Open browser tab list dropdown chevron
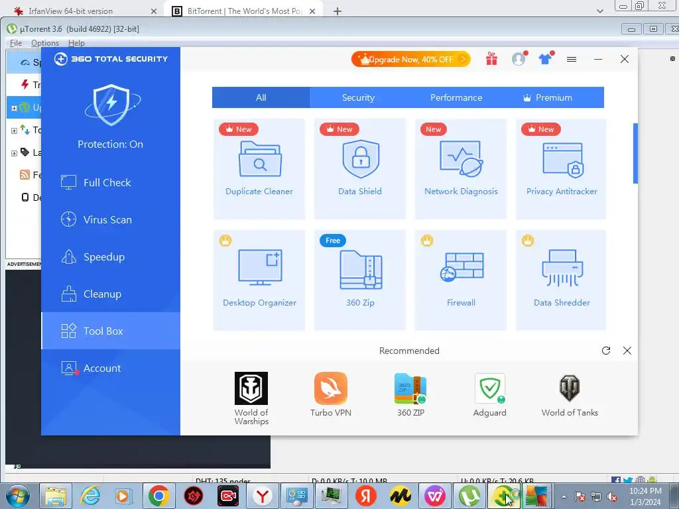 click(599, 11)
